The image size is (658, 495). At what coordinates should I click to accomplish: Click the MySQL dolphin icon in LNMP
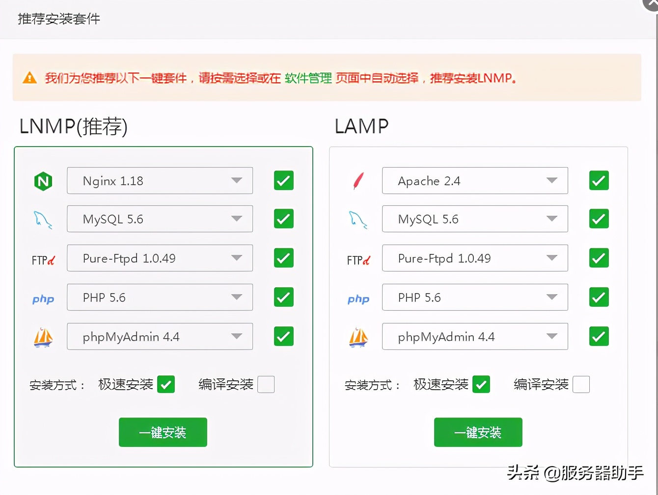43,220
